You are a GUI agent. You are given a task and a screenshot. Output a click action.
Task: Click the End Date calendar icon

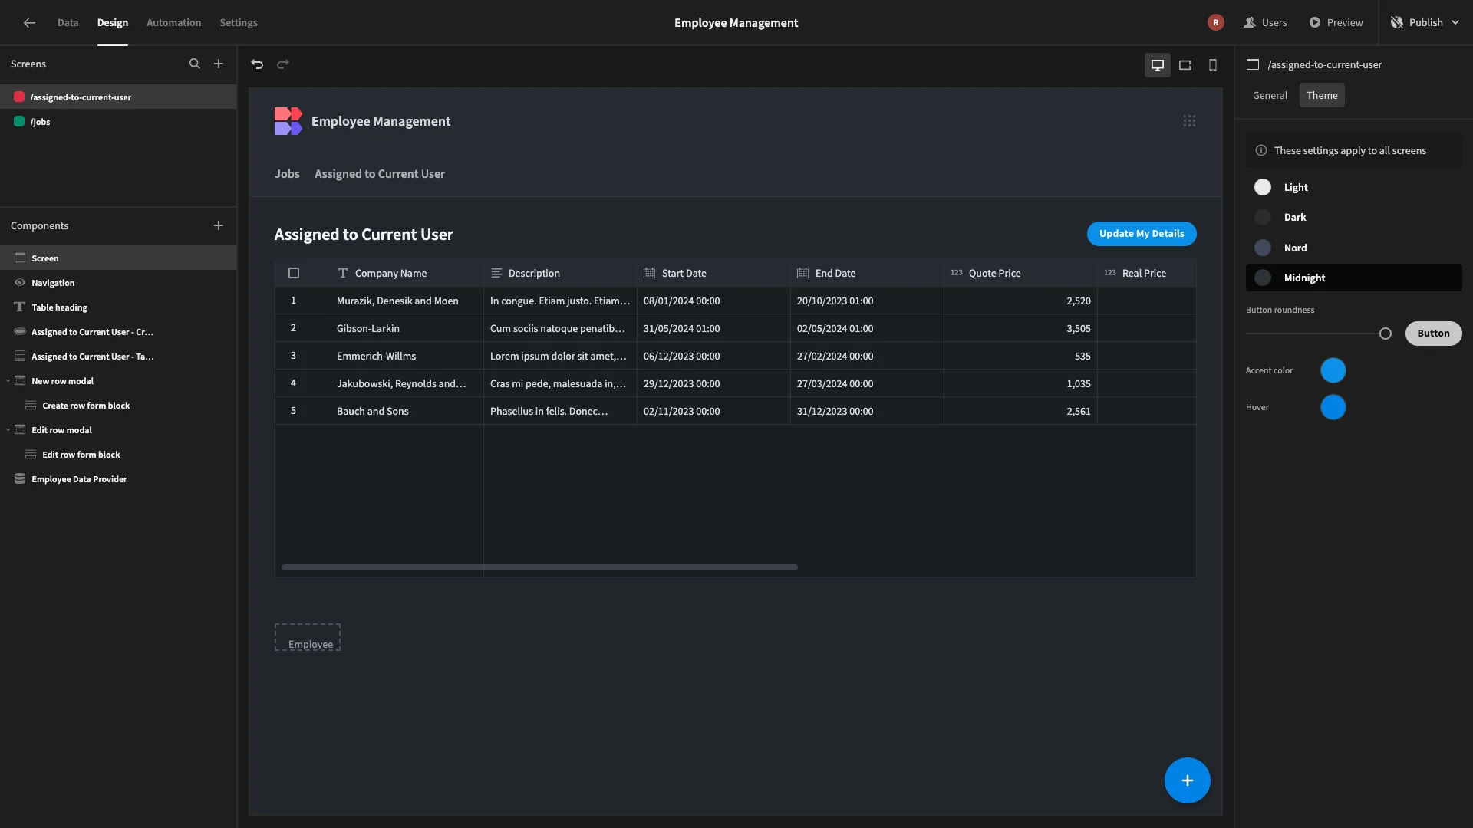(x=803, y=273)
